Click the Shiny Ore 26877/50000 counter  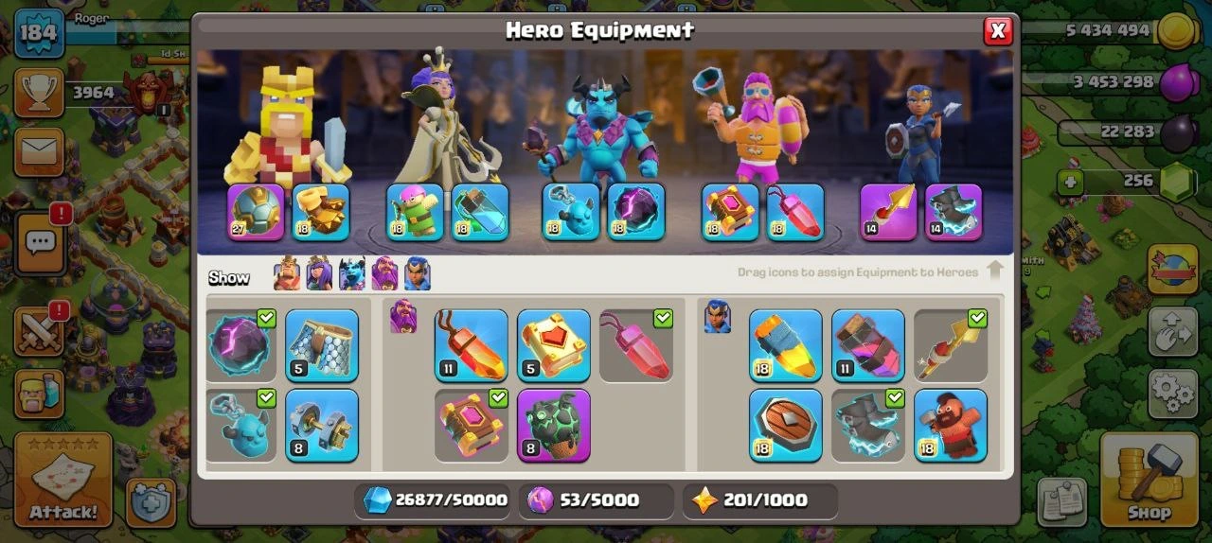click(x=435, y=499)
